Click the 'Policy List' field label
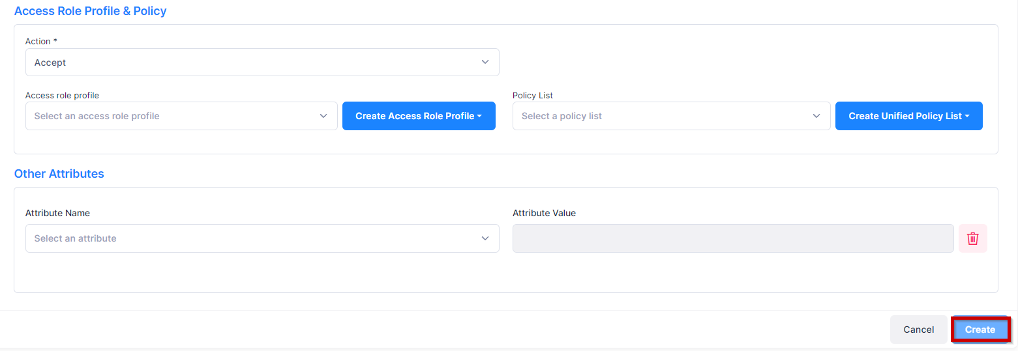Viewport: 1018px width, 351px height. (x=532, y=95)
